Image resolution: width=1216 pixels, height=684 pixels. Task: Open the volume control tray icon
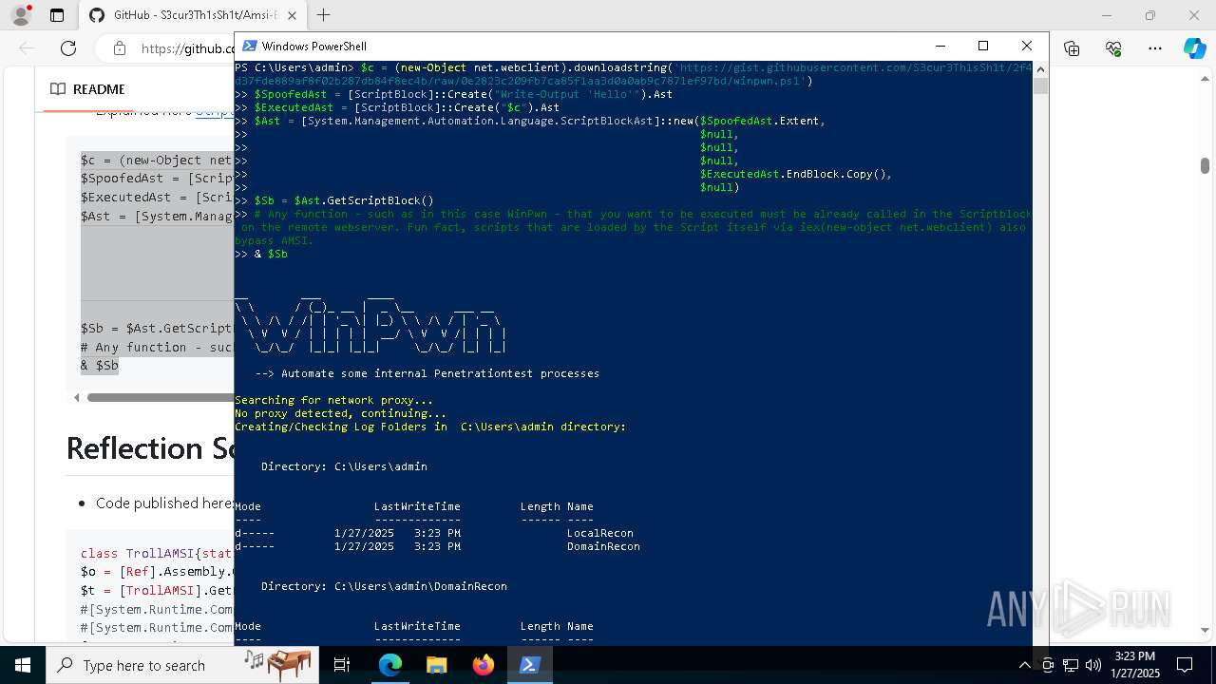tap(1093, 665)
